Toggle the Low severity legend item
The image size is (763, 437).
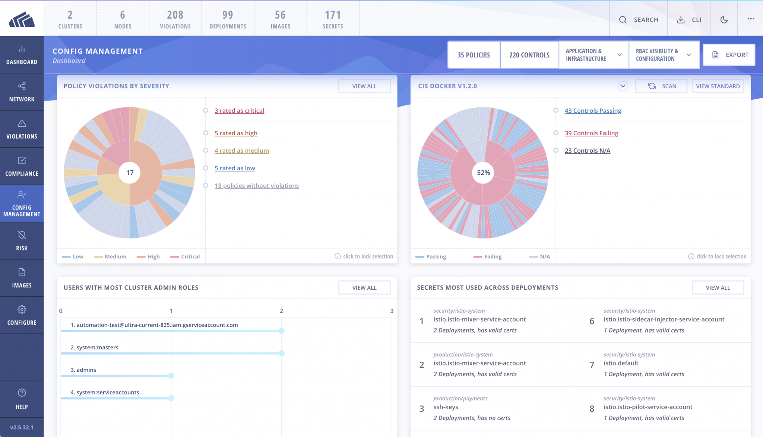click(x=73, y=257)
